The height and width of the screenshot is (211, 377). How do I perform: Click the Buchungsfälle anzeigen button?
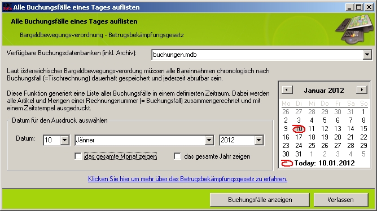tap(260, 200)
